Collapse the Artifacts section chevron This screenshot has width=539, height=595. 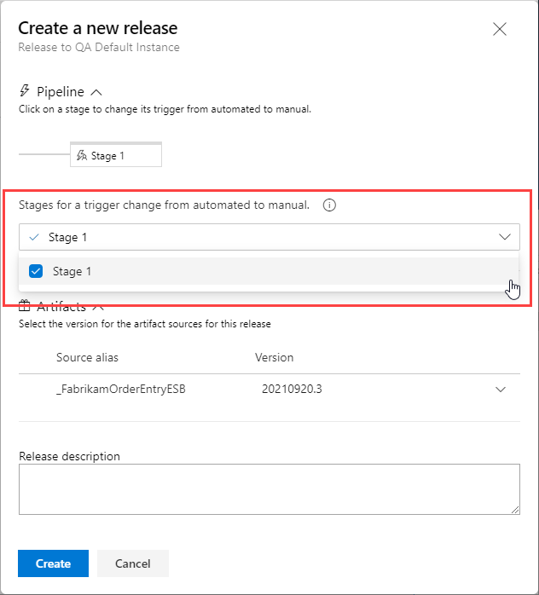click(x=98, y=307)
